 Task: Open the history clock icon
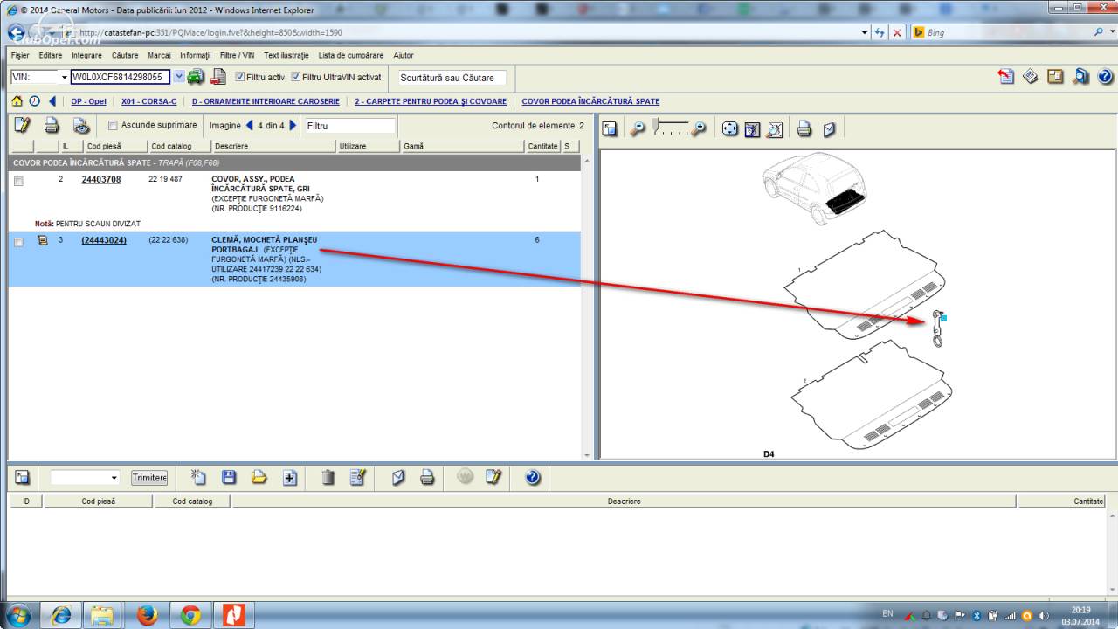[35, 101]
